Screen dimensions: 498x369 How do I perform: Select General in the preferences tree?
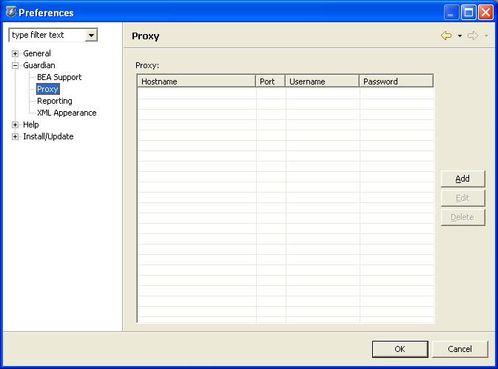pyautogui.click(x=37, y=53)
